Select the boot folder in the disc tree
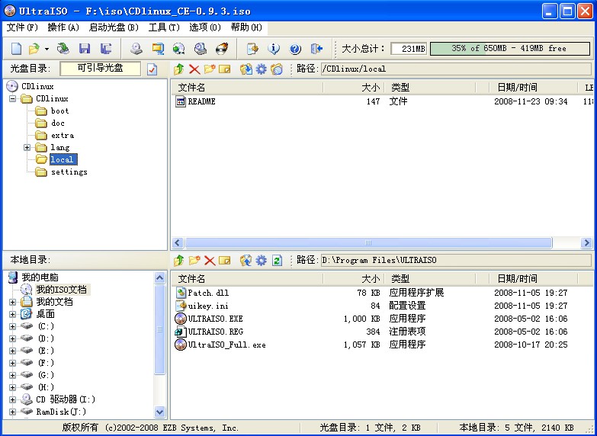 [x=59, y=111]
